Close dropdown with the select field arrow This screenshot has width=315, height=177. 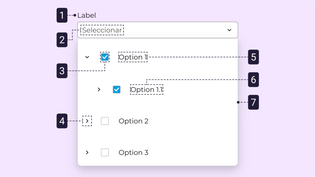point(229,30)
